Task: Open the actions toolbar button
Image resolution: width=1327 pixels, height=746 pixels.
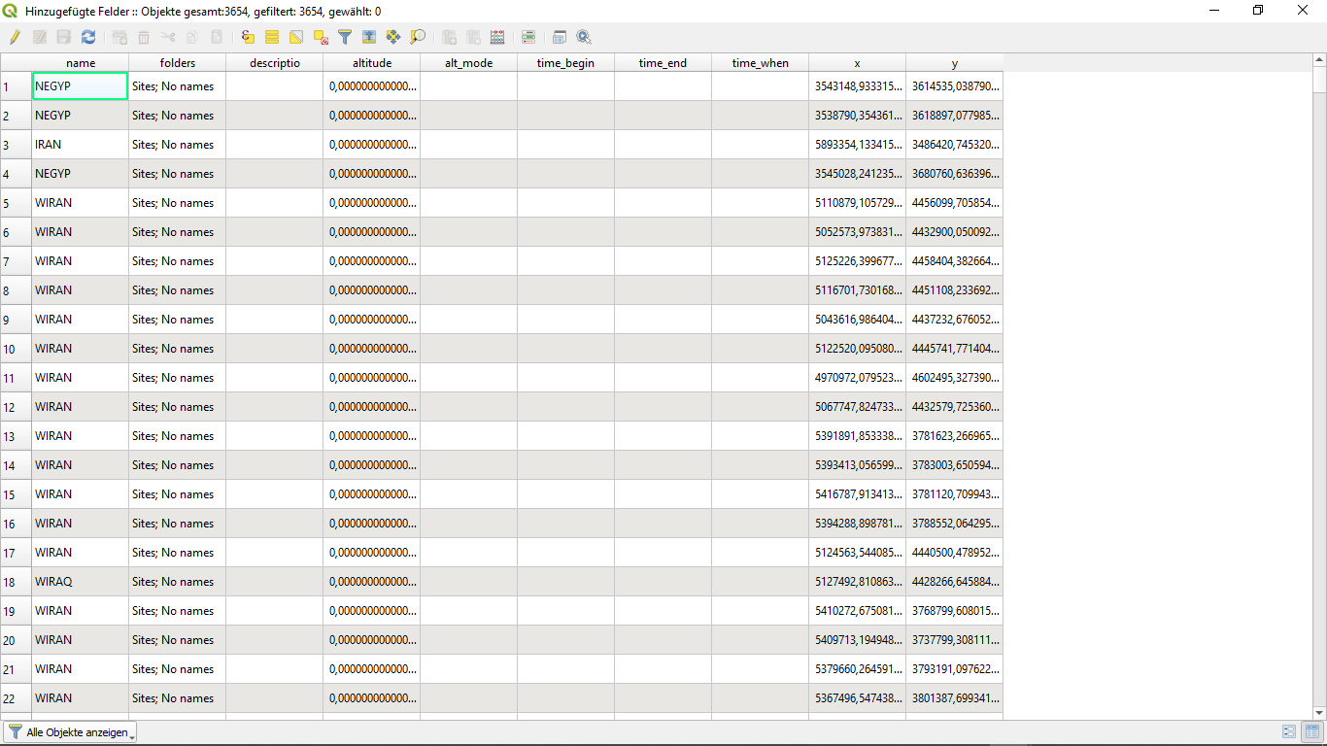Action: pyautogui.click(x=584, y=37)
